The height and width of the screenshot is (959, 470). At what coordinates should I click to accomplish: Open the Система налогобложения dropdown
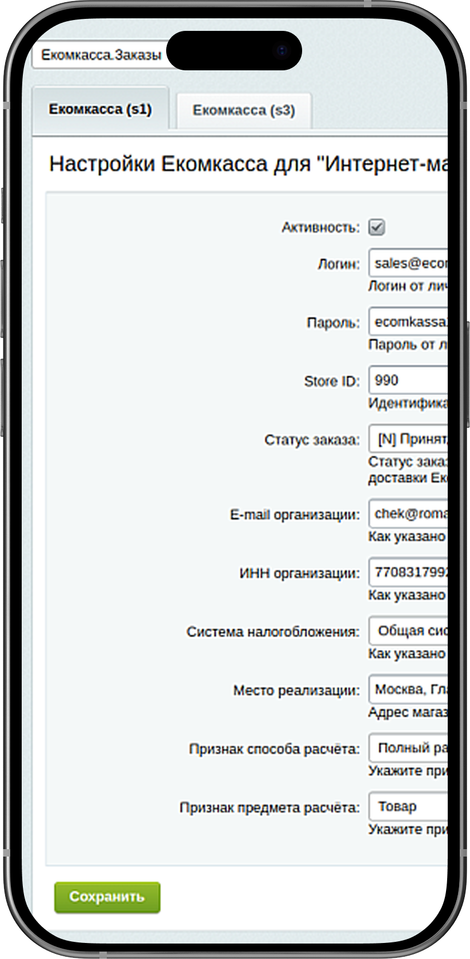(x=408, y=631)
